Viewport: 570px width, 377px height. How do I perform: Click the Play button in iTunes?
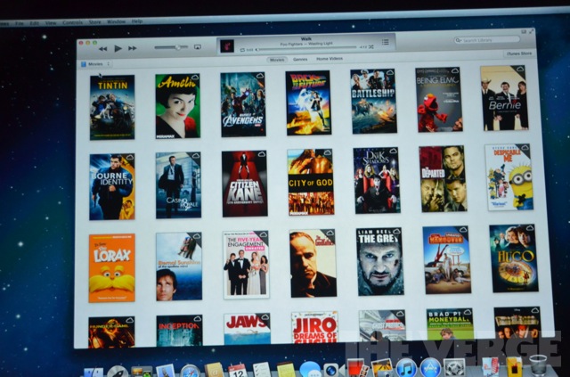click(x=118, y=48)
